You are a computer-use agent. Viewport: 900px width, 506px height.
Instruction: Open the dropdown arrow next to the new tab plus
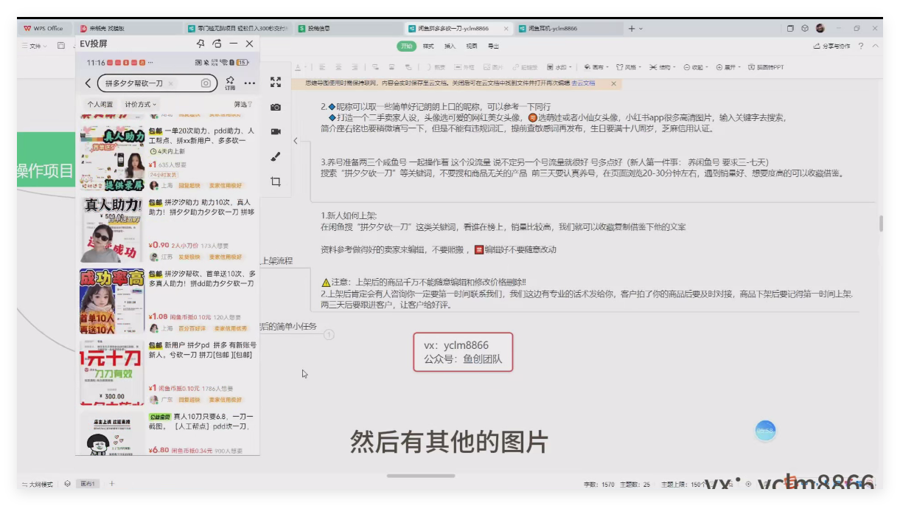641,29
